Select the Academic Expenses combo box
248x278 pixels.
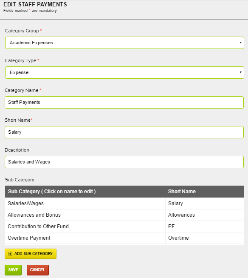click(x=124, y=43)
